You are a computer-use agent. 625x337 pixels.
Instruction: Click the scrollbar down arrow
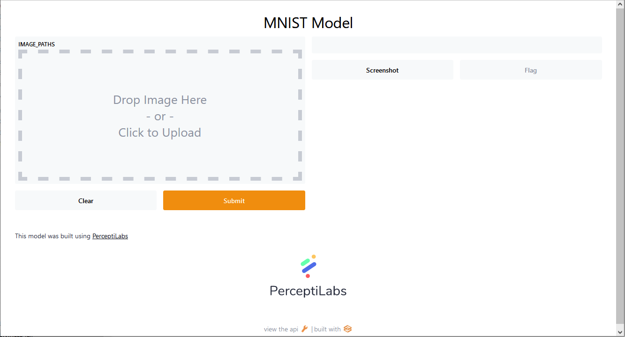click(620, 333)
